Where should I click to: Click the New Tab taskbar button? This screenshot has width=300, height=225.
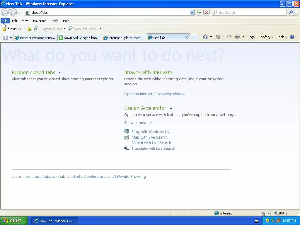54,221
